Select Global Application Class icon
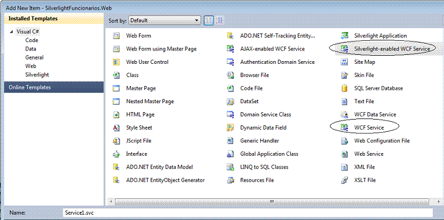The height and width of the screenshot is (220, 444). (x=230, y=154)
